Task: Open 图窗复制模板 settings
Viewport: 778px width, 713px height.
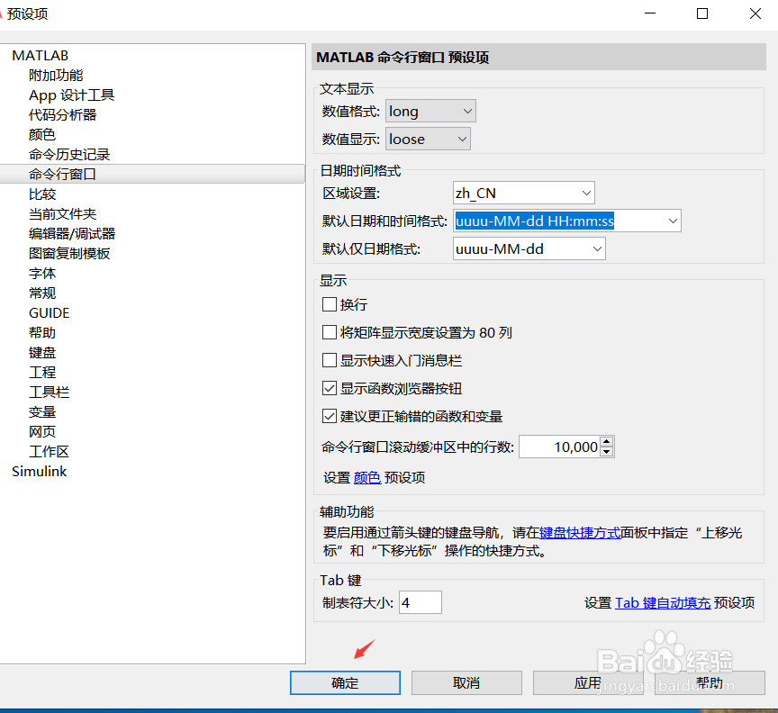Action: pyautogui.click(x=69, y=254)
